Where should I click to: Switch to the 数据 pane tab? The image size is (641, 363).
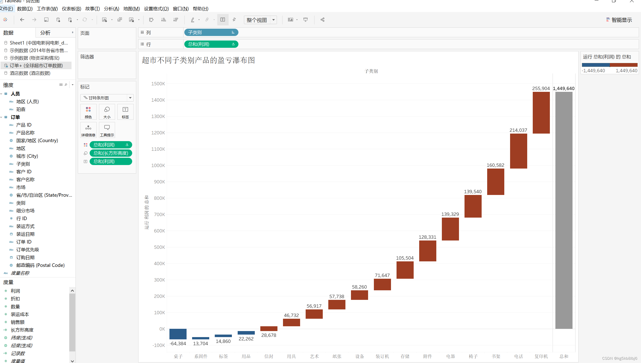pyautogui.click(x=8, y=33)
